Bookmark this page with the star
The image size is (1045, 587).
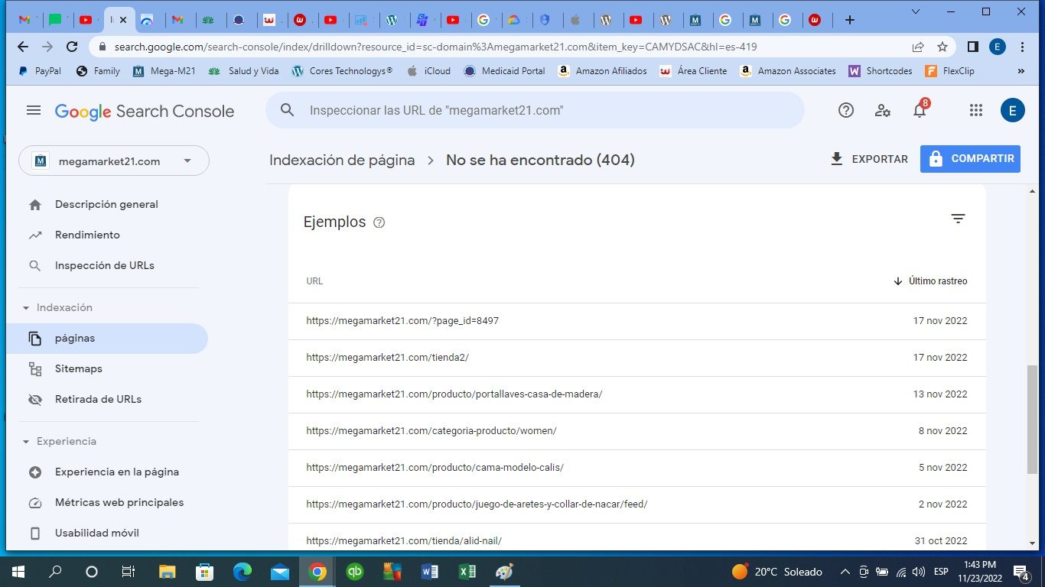click(x=942, y=47)
